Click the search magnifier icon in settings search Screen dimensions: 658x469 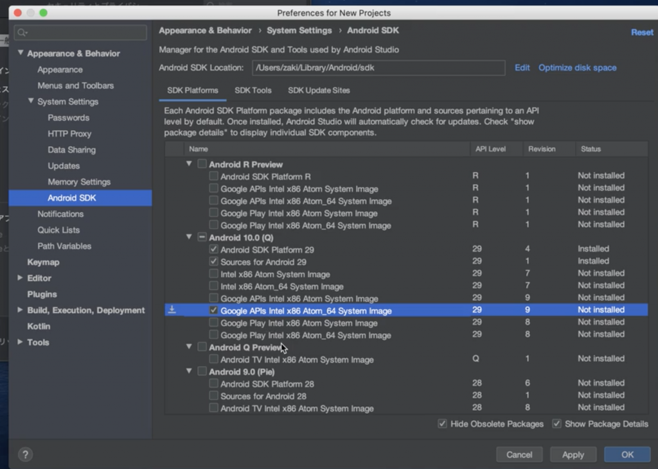tap(22, 32)
